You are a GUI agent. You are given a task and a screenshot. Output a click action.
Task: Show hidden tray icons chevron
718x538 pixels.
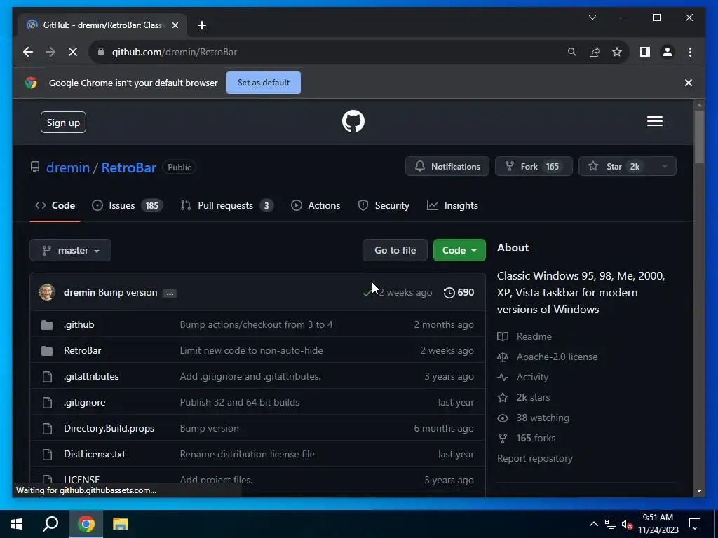point(593,524)
